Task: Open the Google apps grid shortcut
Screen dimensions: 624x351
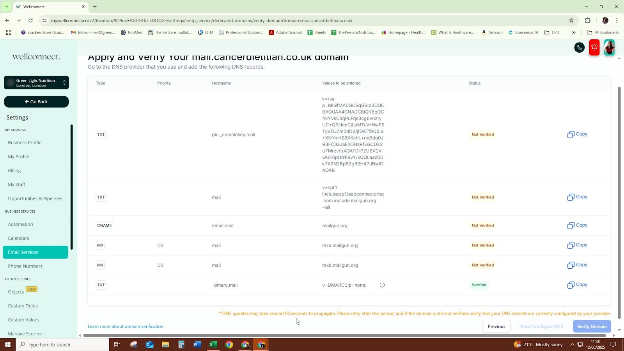Action: point(8,32)
